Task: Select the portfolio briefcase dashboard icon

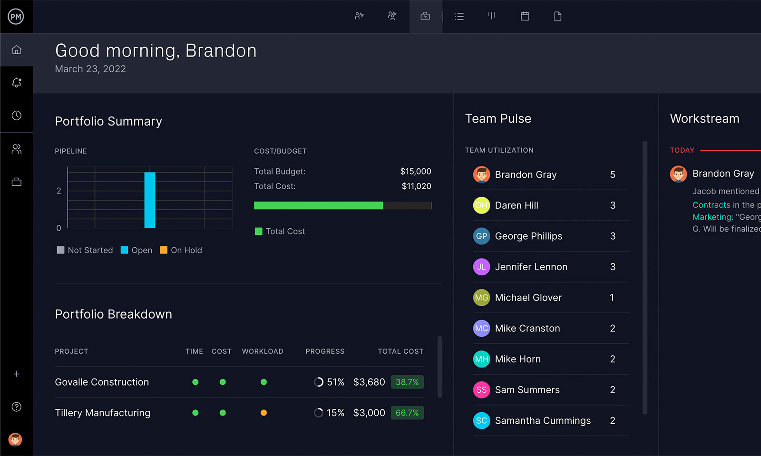Action: [426, 16]
